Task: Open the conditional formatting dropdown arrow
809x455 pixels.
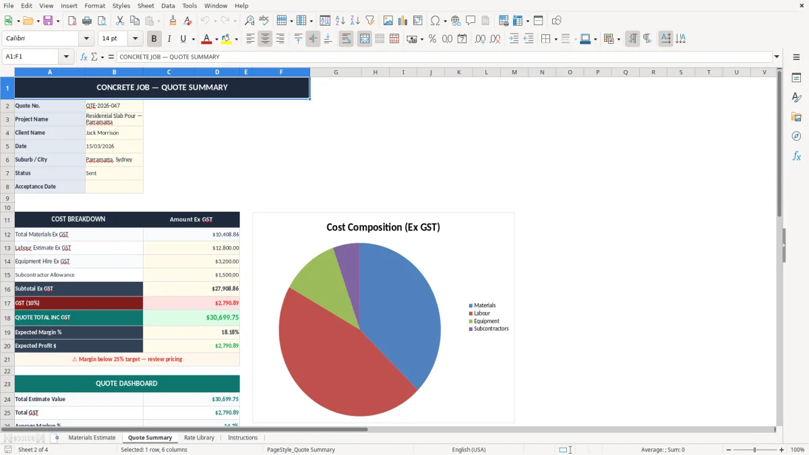Action: tap(619, 39)
